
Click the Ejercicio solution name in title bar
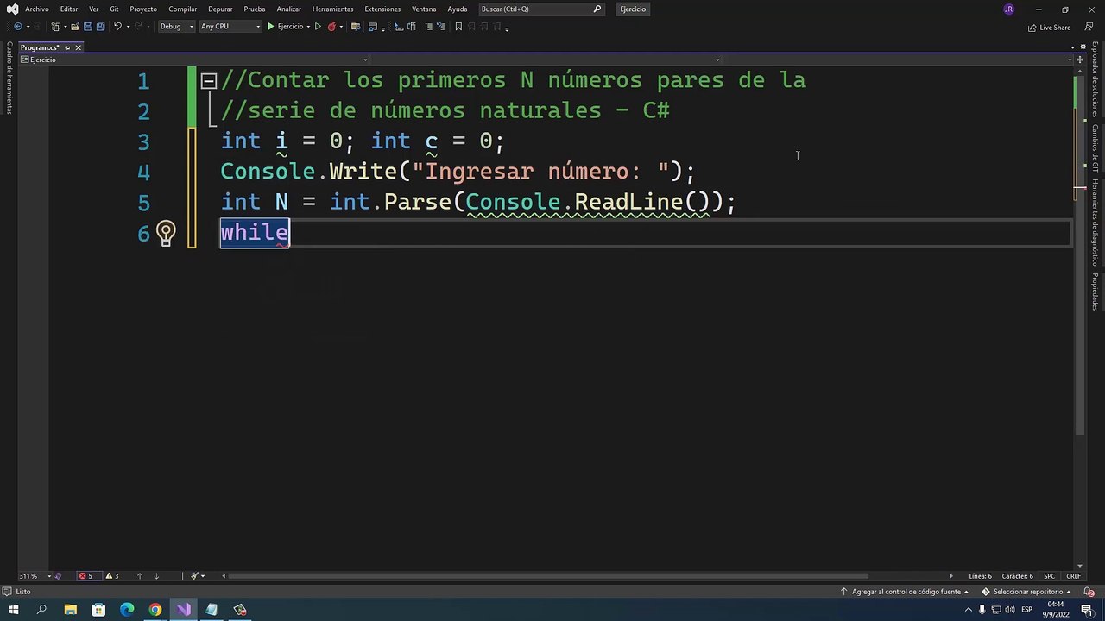(633, 9)
